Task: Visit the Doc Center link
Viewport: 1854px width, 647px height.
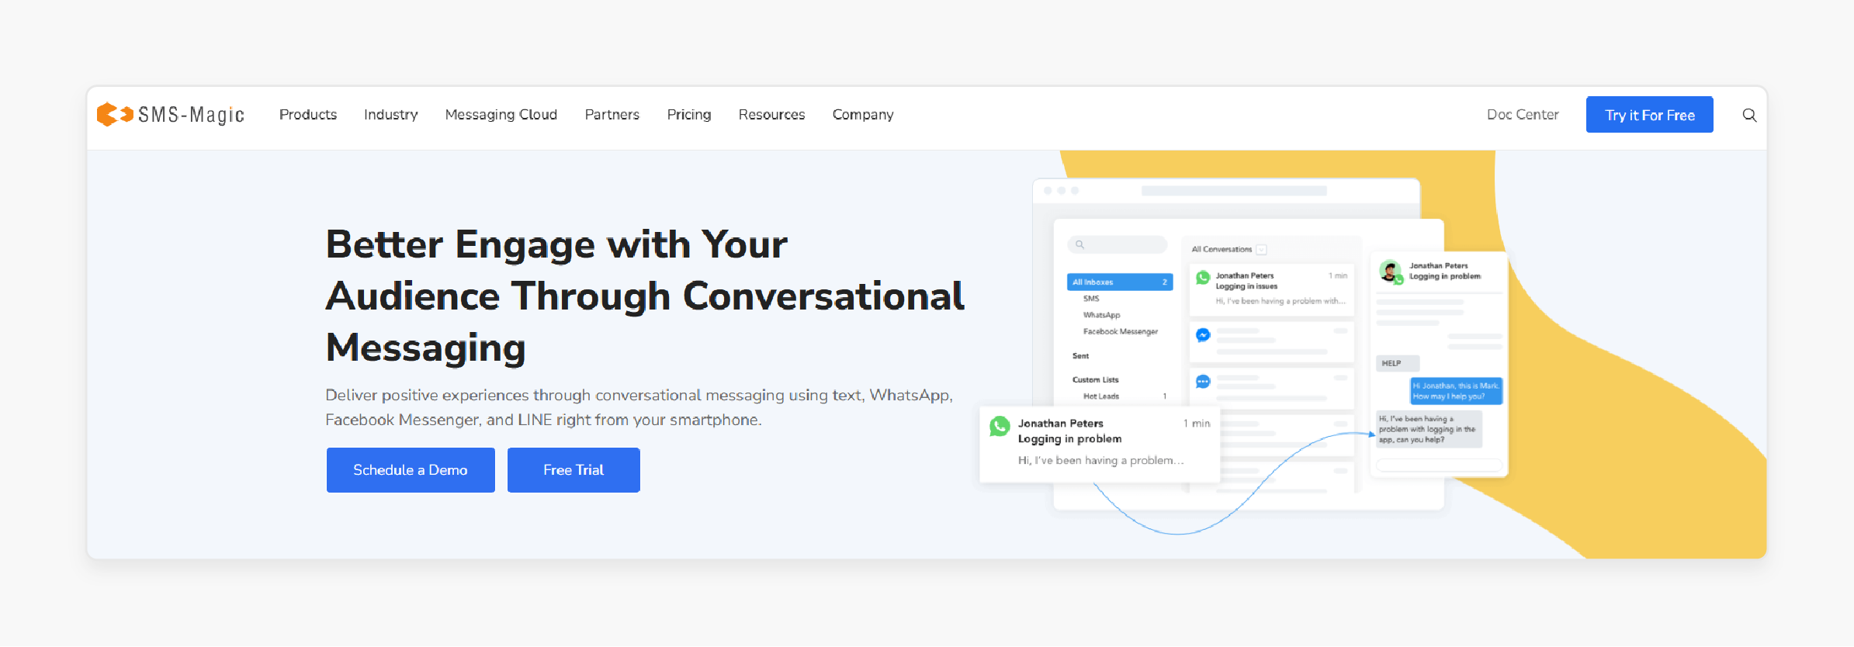Action: pos(1523,115)
